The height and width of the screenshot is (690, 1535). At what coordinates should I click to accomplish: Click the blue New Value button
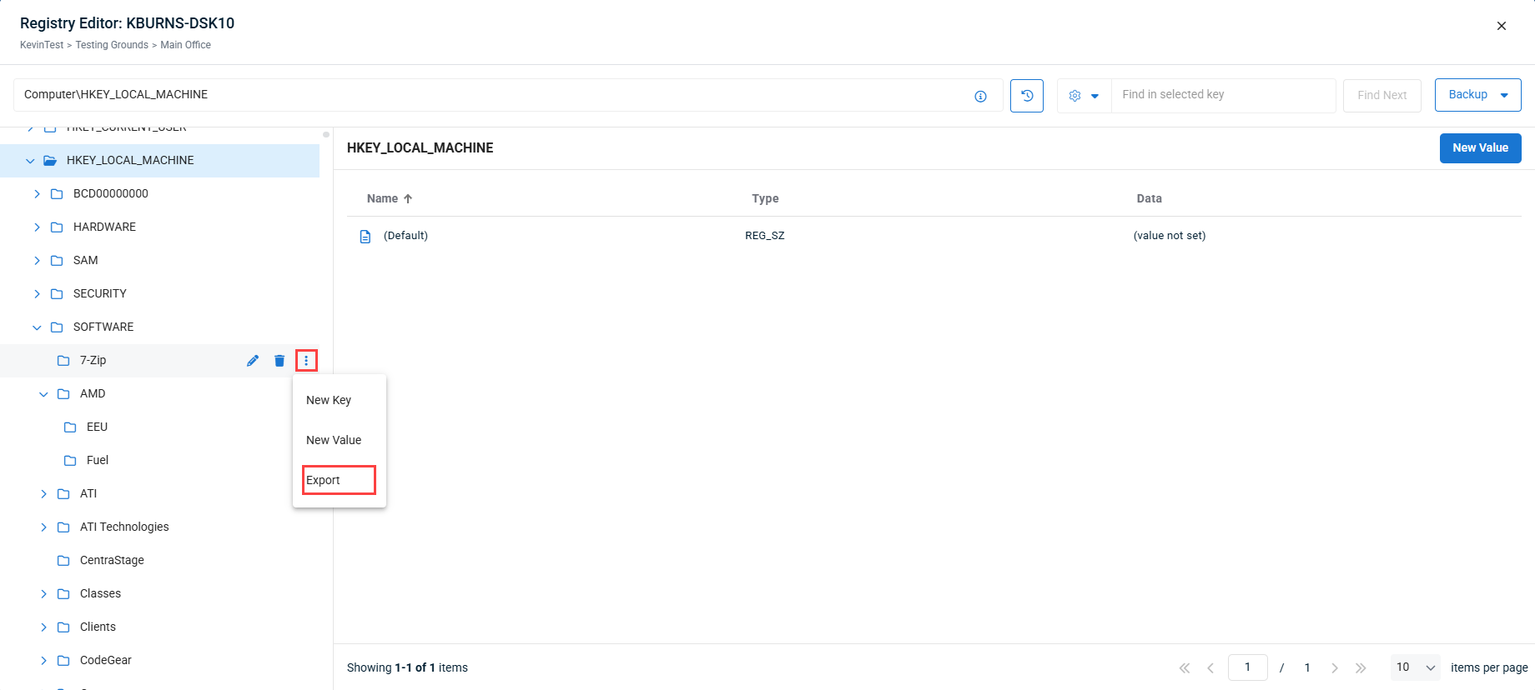pos(1480,148)
